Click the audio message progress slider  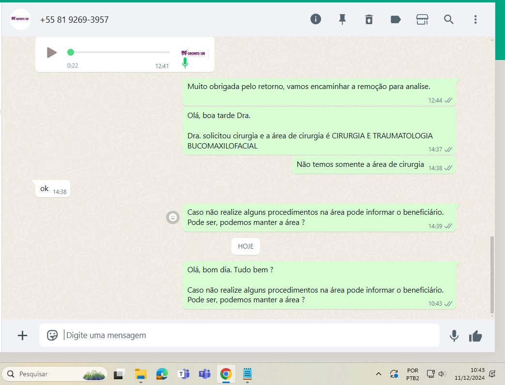pyautogui.click(x=120, y=52)
